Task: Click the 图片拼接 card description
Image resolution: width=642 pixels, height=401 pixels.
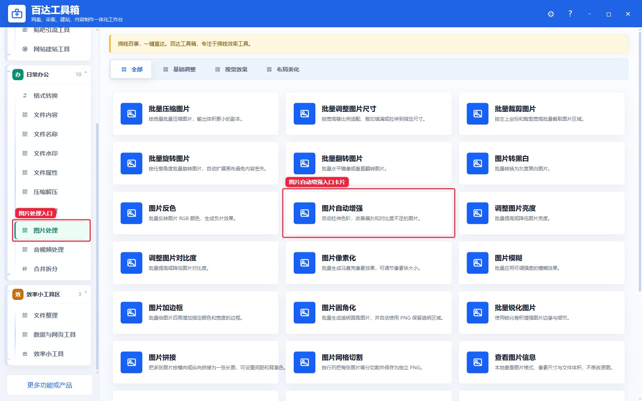Action: pos(217,368)
